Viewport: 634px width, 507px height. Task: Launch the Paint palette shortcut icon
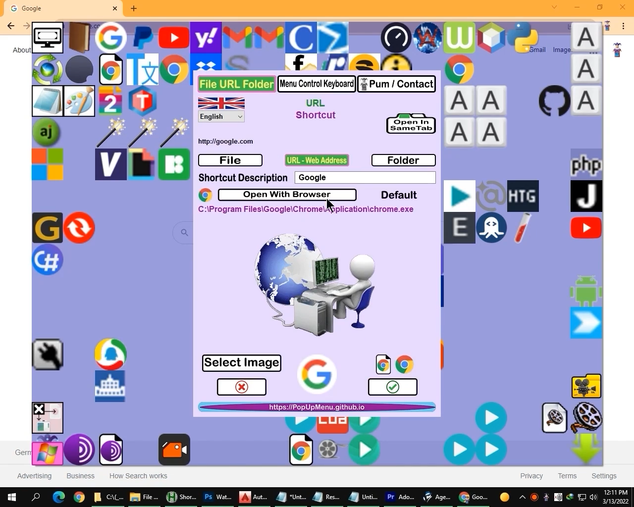[79, 101]
